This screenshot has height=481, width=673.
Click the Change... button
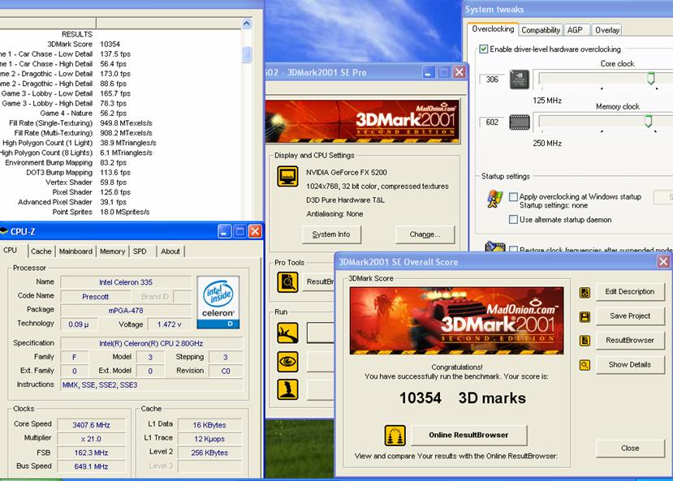coord(425,234)
